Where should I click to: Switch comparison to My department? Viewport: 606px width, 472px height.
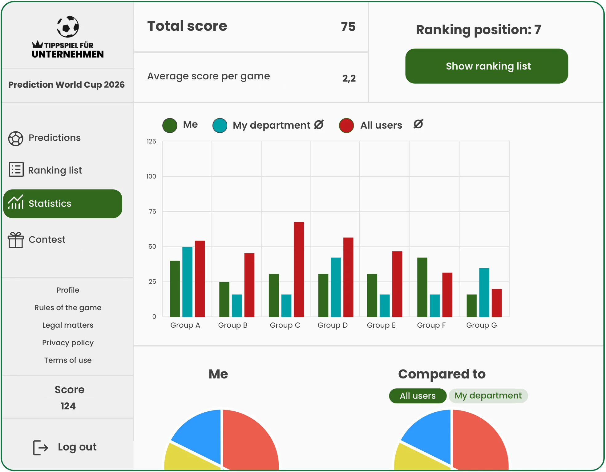(488, 396)
